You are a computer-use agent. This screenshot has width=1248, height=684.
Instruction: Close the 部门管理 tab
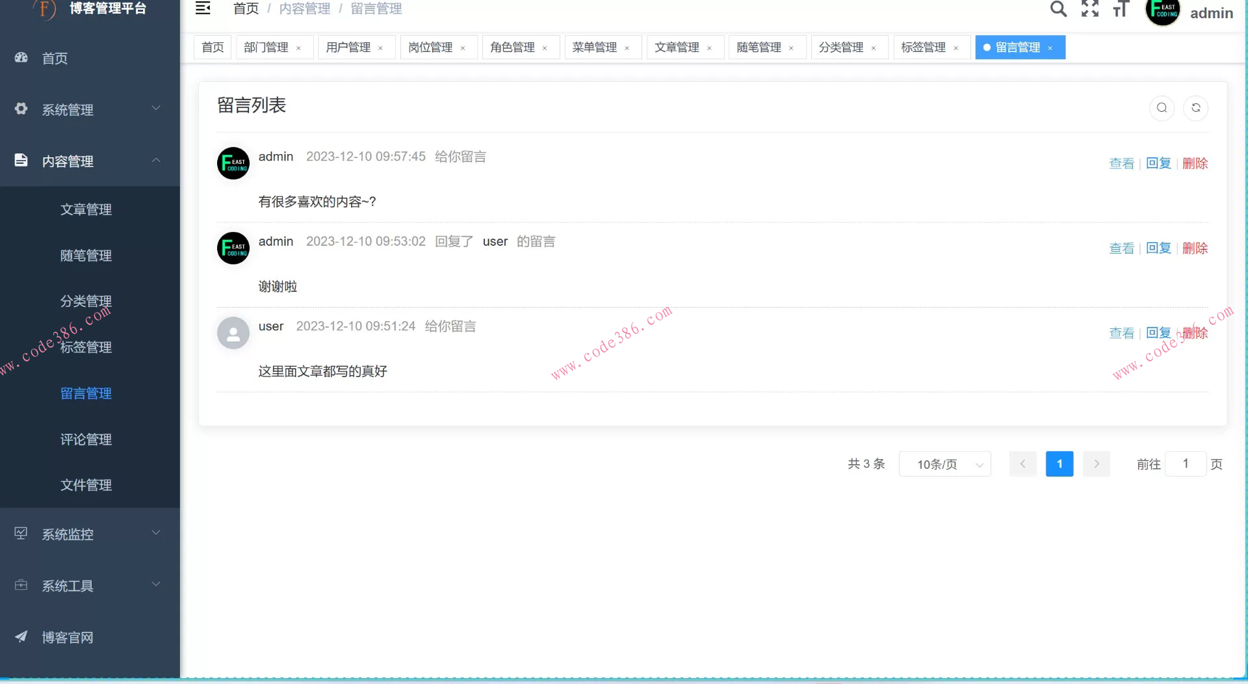298,48
